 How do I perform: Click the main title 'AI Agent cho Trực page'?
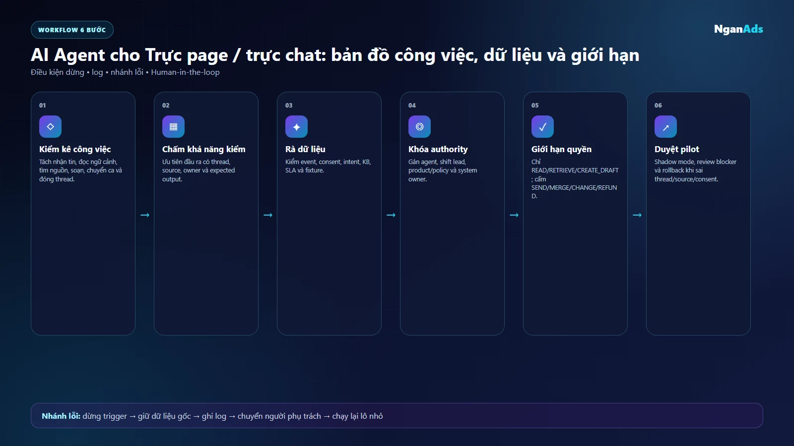[x=335, y=55]
